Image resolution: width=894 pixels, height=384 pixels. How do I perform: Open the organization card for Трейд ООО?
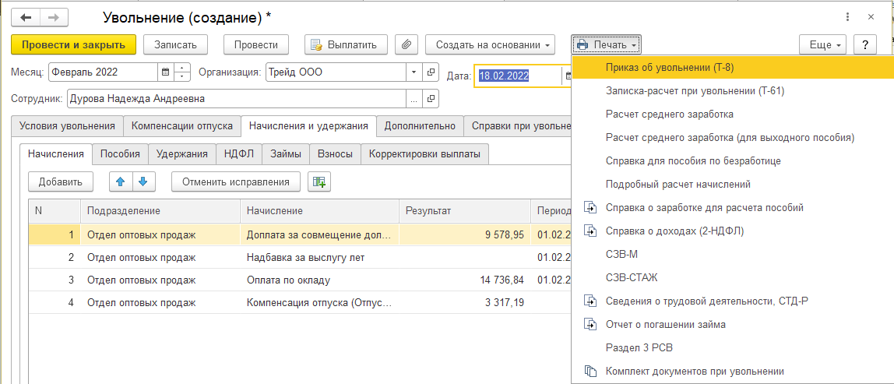[431, 72]
